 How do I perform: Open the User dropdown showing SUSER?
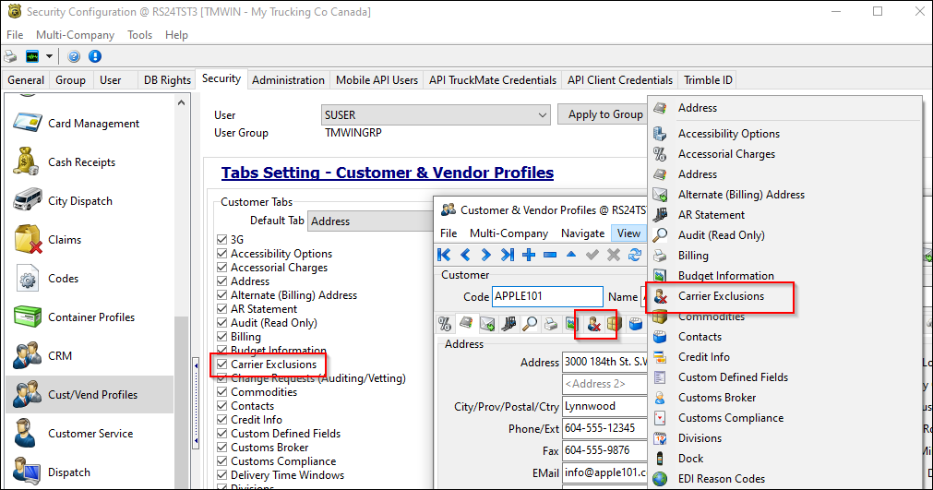541,115
